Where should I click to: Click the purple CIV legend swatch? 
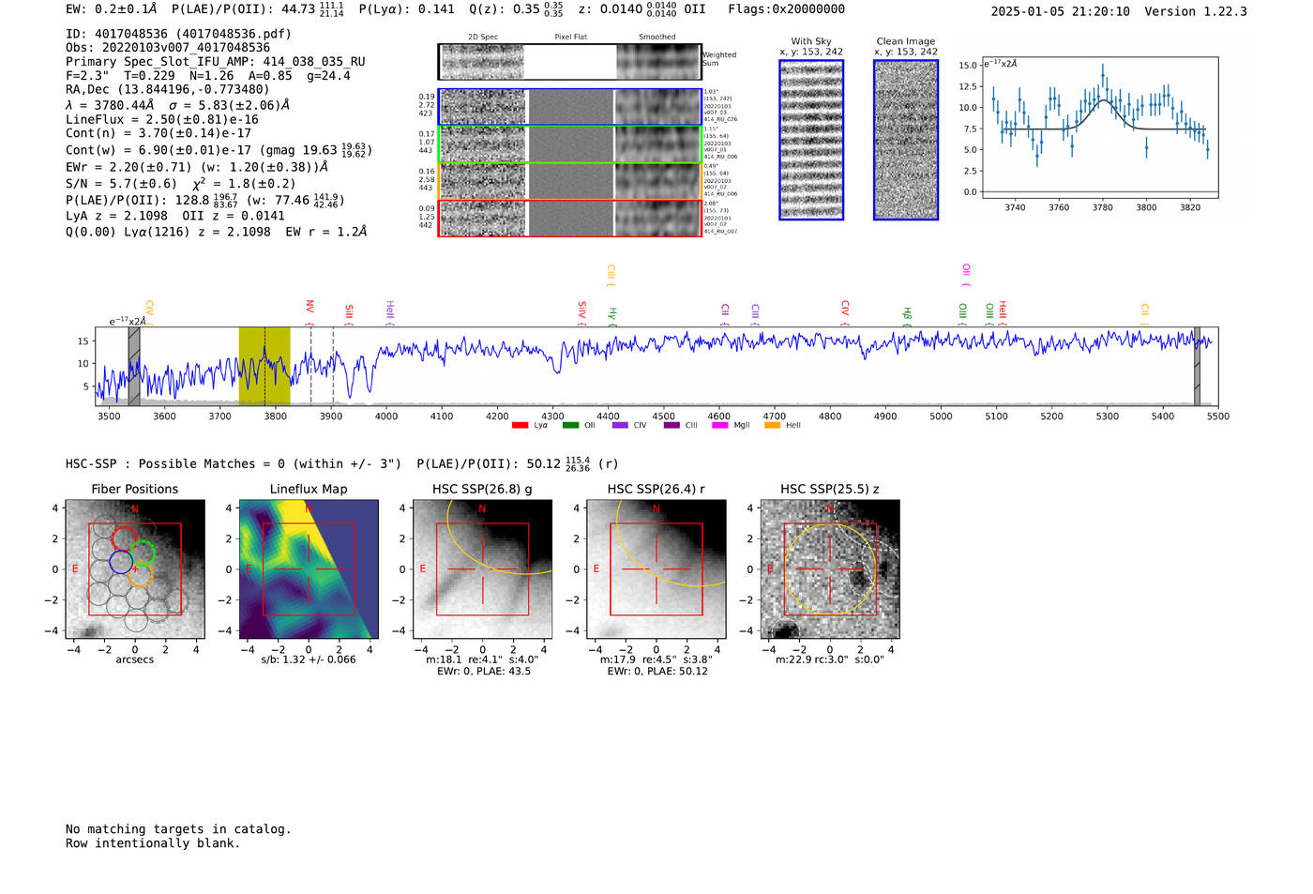620,426
